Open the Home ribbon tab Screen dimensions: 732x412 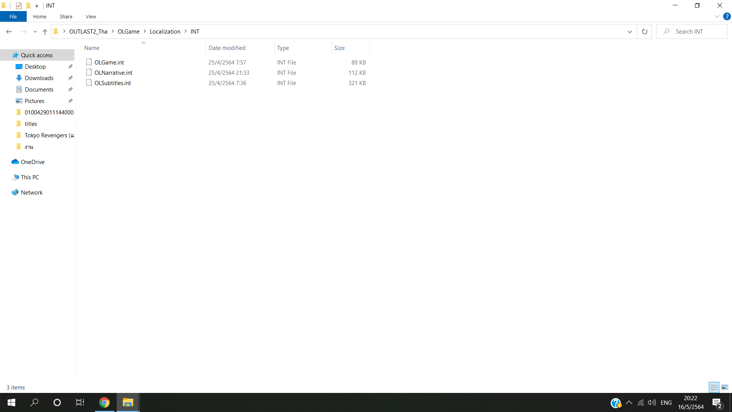40,16
